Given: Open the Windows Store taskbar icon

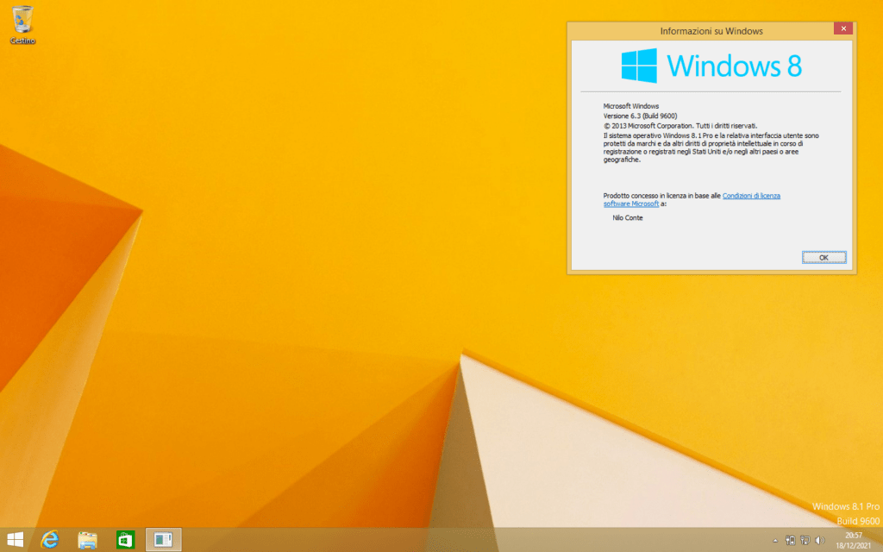Looking at the screenshot, I should tap(126, 540).
